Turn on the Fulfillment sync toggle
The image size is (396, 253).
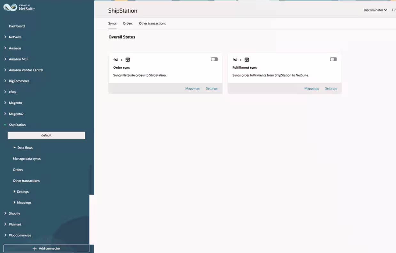(333, 59)
